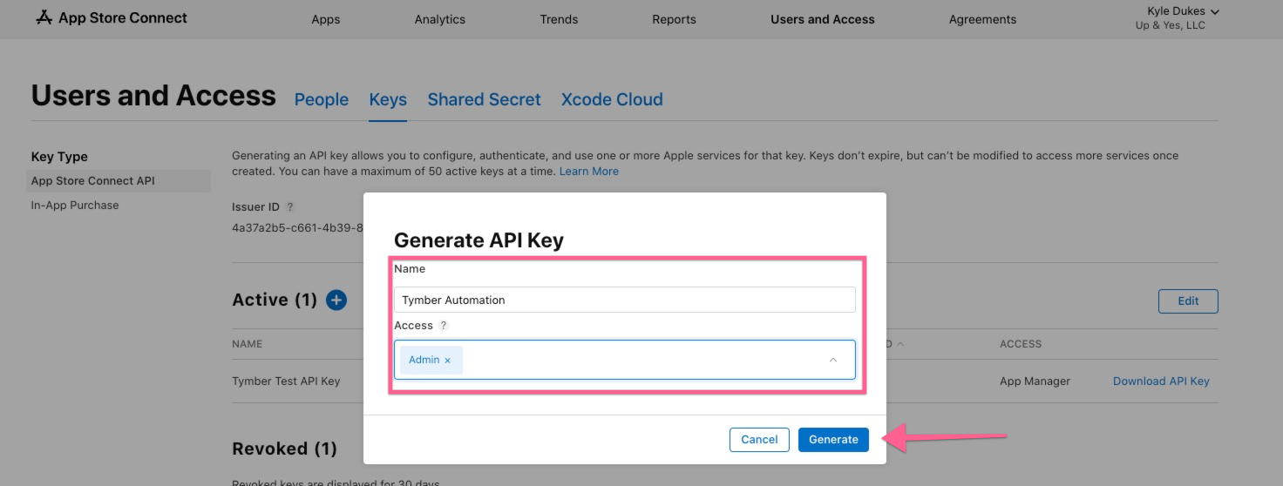Viewport: 1283px width, 486px height.
Task: Click the Edit button for active keys
Action: [x=1188, y=301]
